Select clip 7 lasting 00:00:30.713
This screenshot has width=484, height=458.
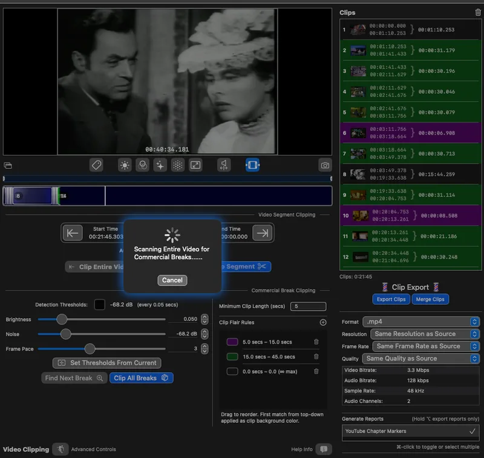(x=411, y=154)
